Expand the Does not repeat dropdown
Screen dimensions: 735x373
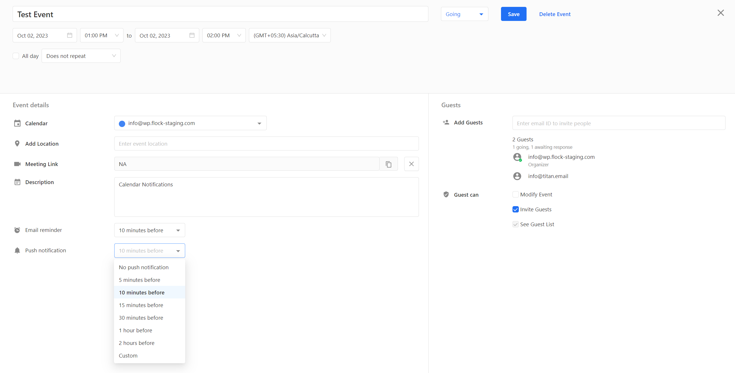pos(81,56)
